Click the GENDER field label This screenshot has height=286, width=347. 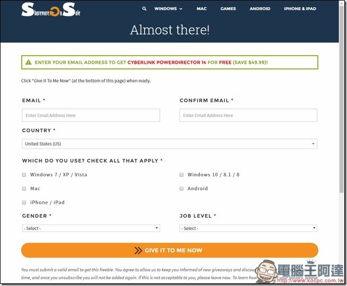34,216
